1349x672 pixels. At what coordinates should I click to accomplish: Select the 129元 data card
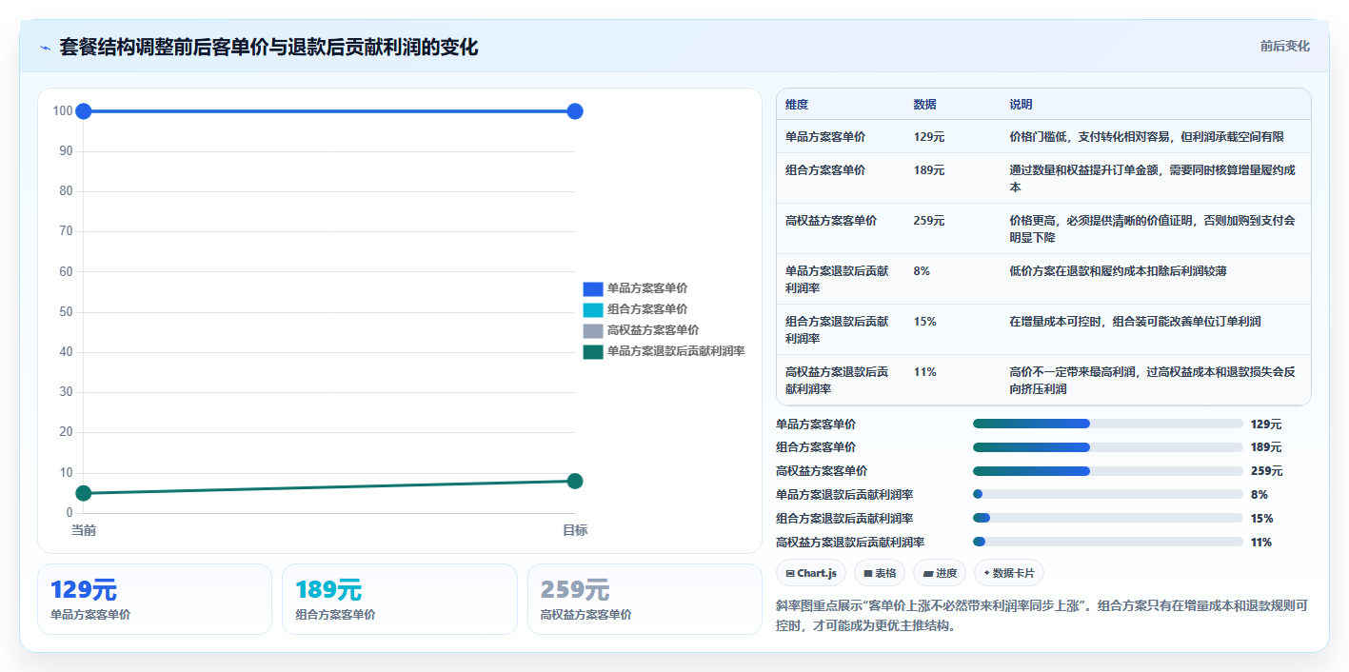coord(154,599)
